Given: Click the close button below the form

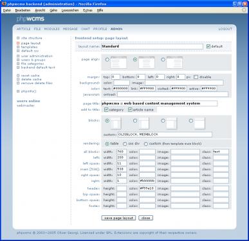Looking at the screenshot, I should point(146,218).
